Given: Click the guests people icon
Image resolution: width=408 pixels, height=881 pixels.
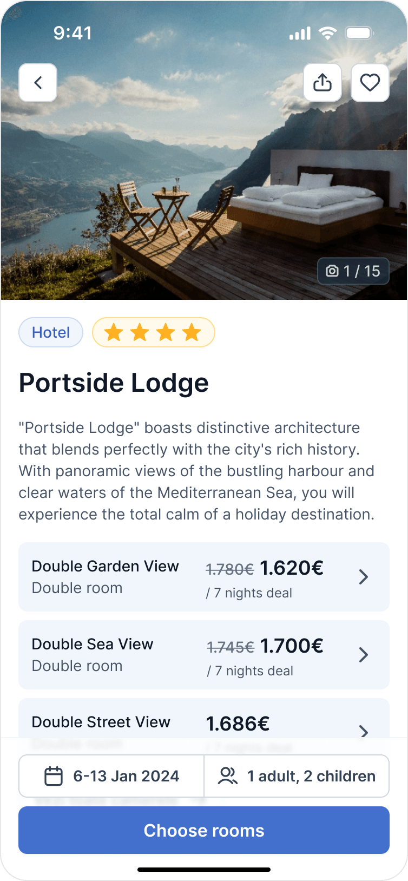Looking at the screenshot, I should pyautogui.click(x=227, y=776).
